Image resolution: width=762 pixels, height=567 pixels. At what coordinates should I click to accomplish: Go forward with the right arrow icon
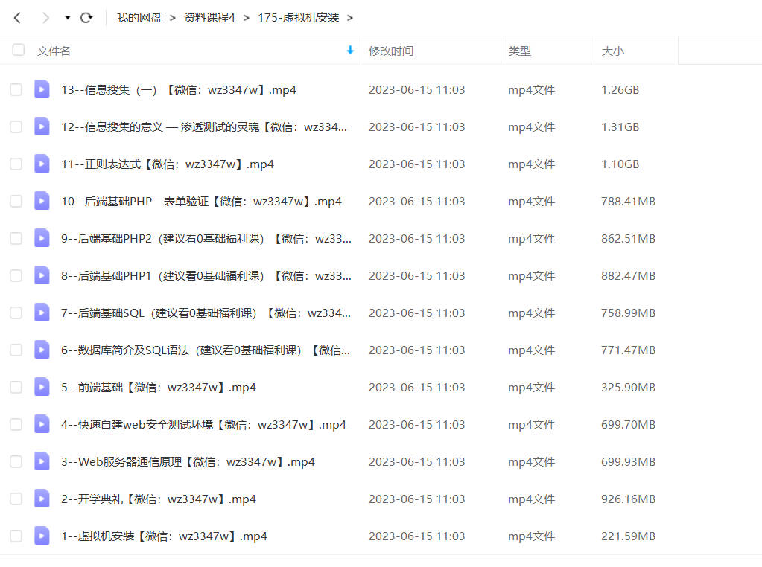coord(45,18)
